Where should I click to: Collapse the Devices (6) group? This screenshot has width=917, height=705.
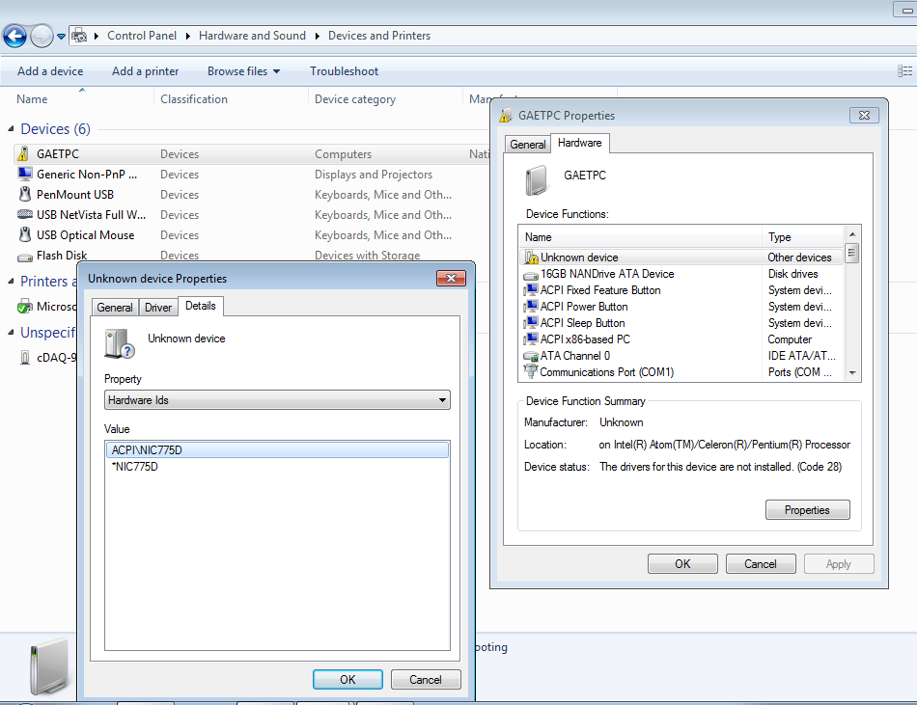point(11,128)
